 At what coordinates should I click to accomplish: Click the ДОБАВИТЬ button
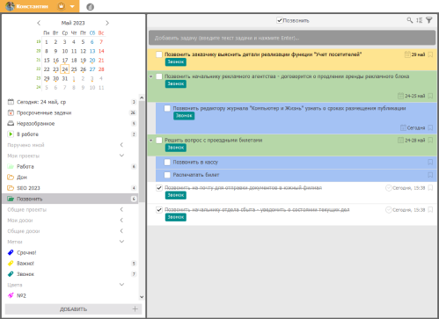coord(73,309)
